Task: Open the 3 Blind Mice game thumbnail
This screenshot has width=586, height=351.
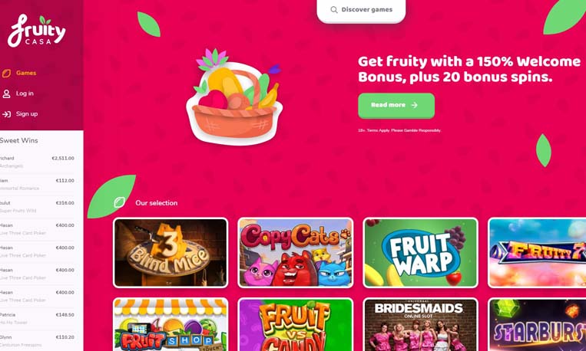Action: pos(171,253)
